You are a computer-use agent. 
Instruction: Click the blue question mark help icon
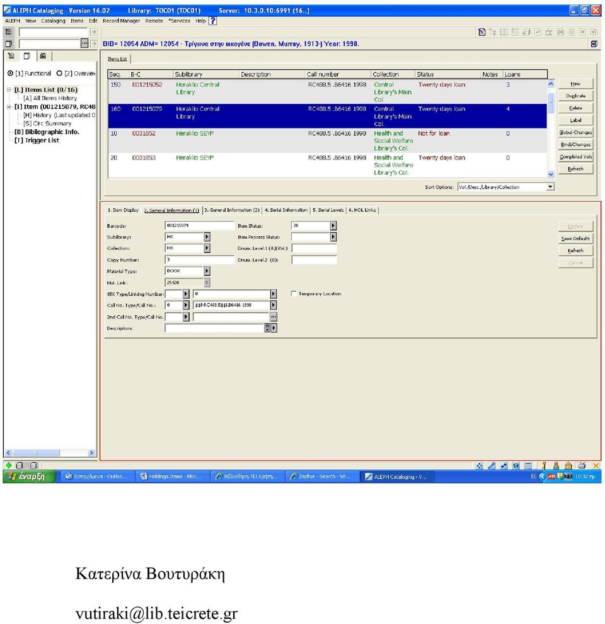[x=213, y=21]
